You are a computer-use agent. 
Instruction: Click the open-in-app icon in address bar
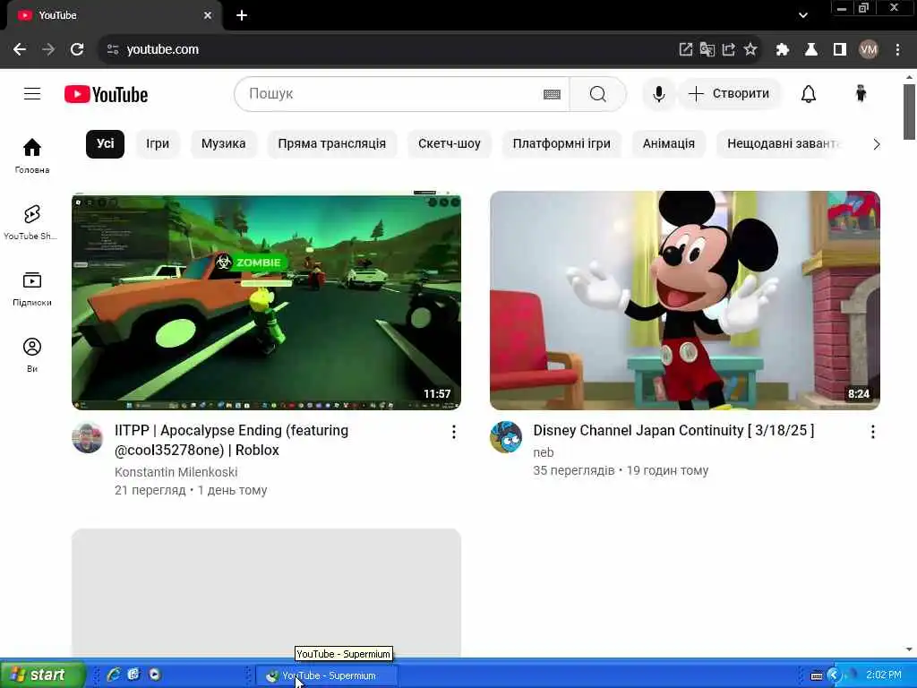pos(685,49)
